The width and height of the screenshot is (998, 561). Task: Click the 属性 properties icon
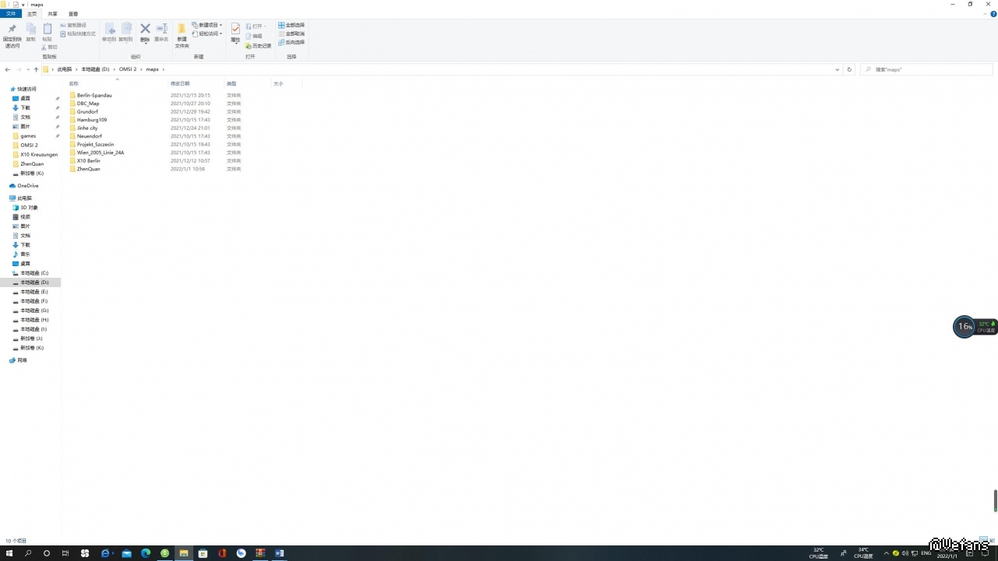click(x=235, y=28)
